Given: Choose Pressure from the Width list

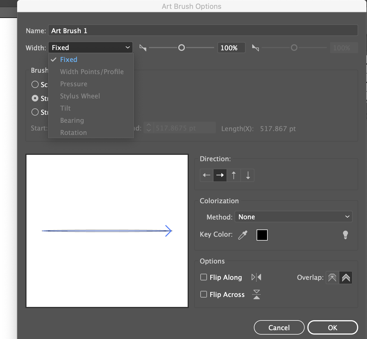Looking at the screenshot, I should coord(74,84).
